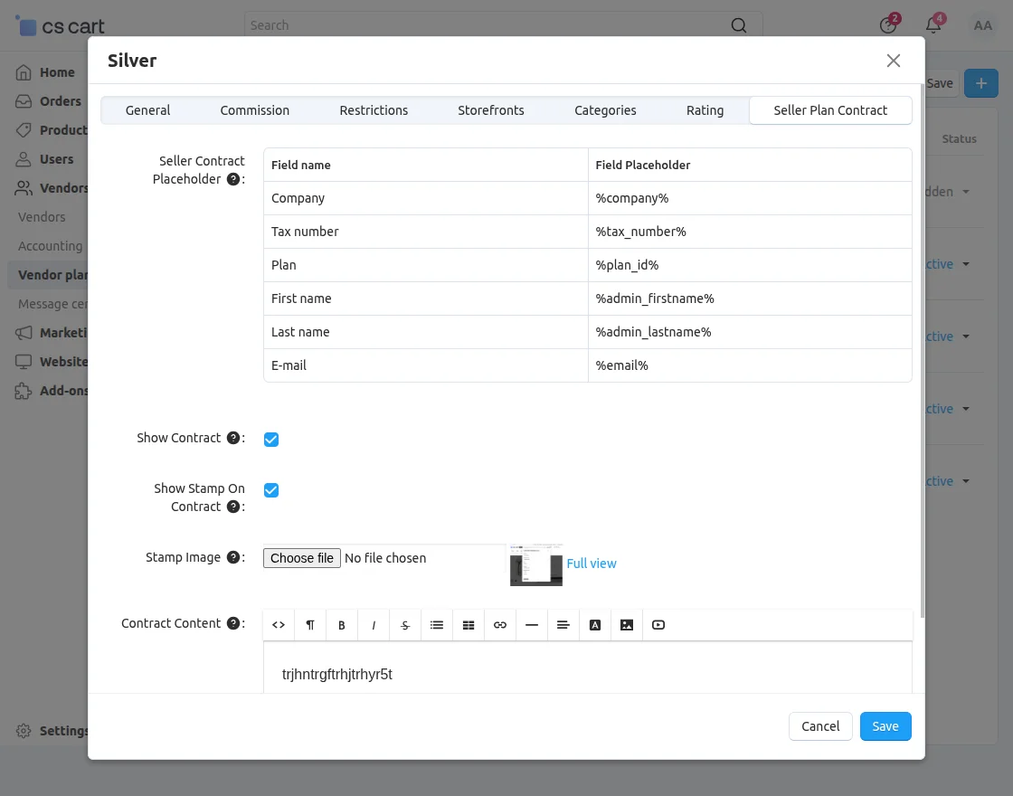Image resolution: width=1013 pixels, height=796 pixels.
Task: Apply italic formatting to contract text
Action: pos(373,624)
